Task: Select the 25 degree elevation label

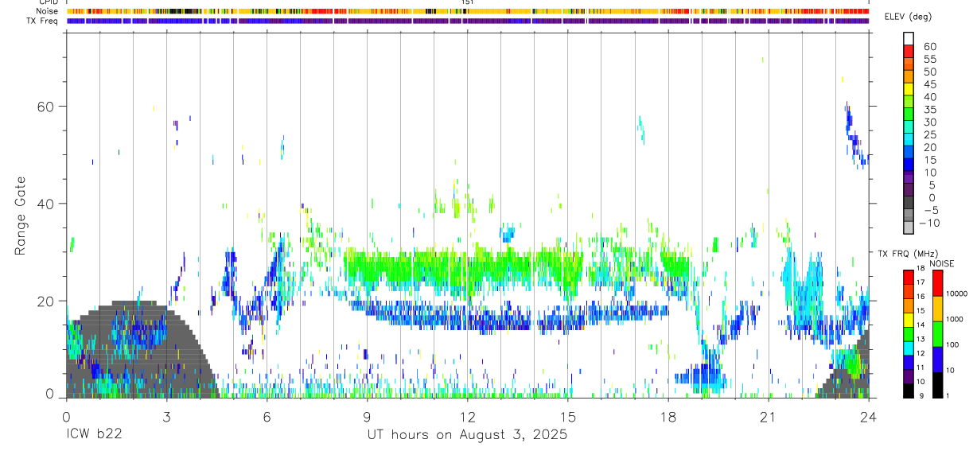Action: pos(930,134)
